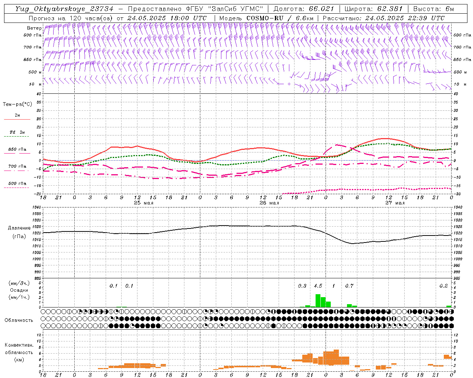
Task: Click the Давление pressure panel label
Action: (x=19, y=228)
